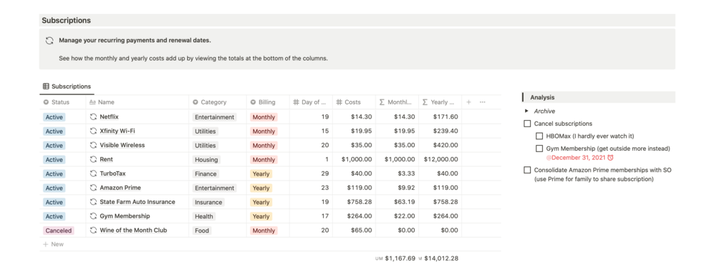Image resolution: width=715 pixels, height=280 pixels.
Task: Click the Health category tag
Action: 204,216
